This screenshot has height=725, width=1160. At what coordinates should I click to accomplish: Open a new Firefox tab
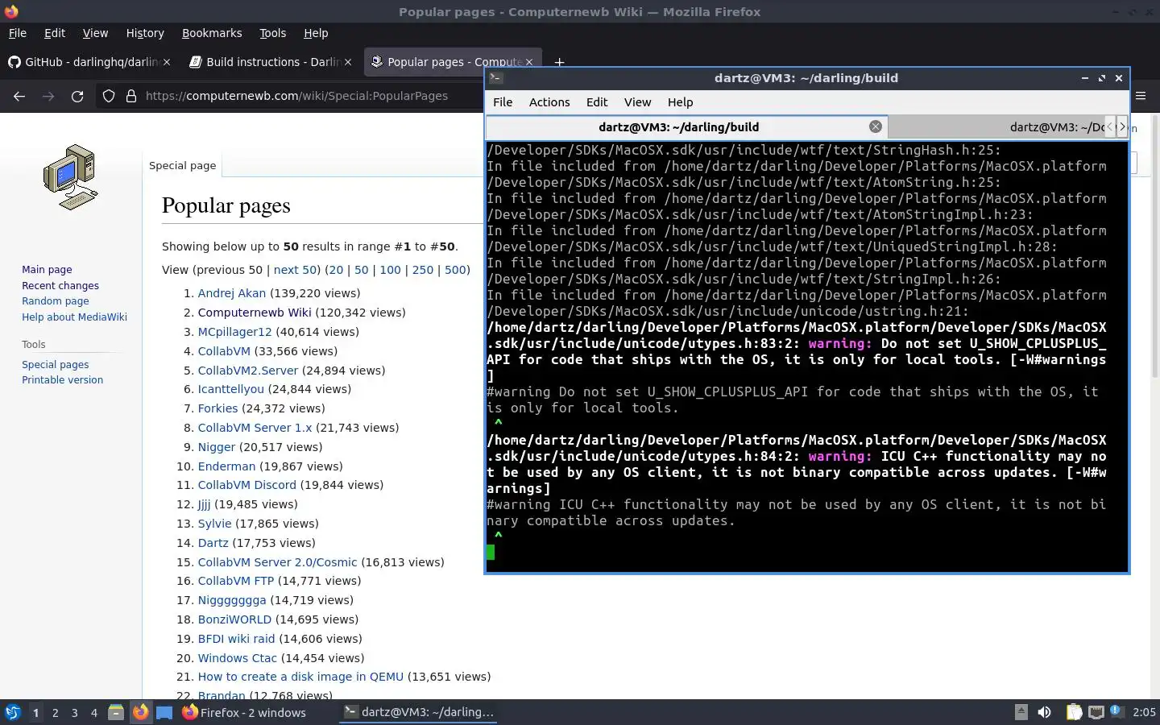coord(559,62)
